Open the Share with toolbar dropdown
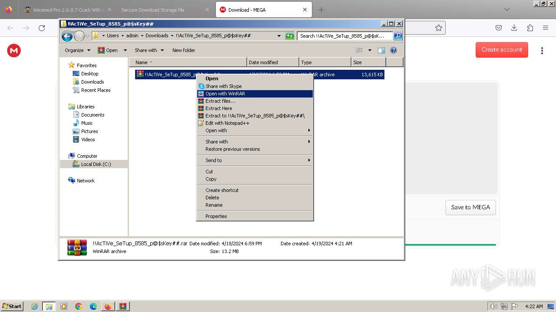The image size is (556, 312). (149, 50)
